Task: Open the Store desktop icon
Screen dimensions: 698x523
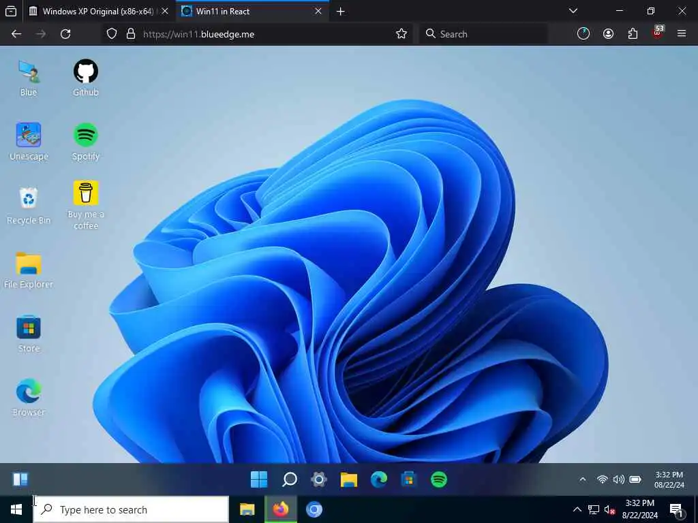Action: pyautogui.click(x=29, y=334)
